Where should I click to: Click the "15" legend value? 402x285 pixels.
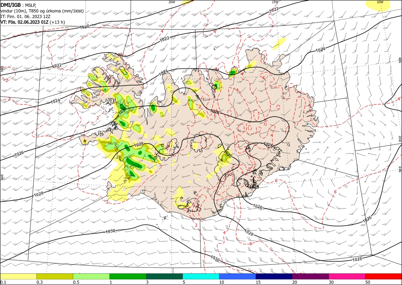pos(258,282)
